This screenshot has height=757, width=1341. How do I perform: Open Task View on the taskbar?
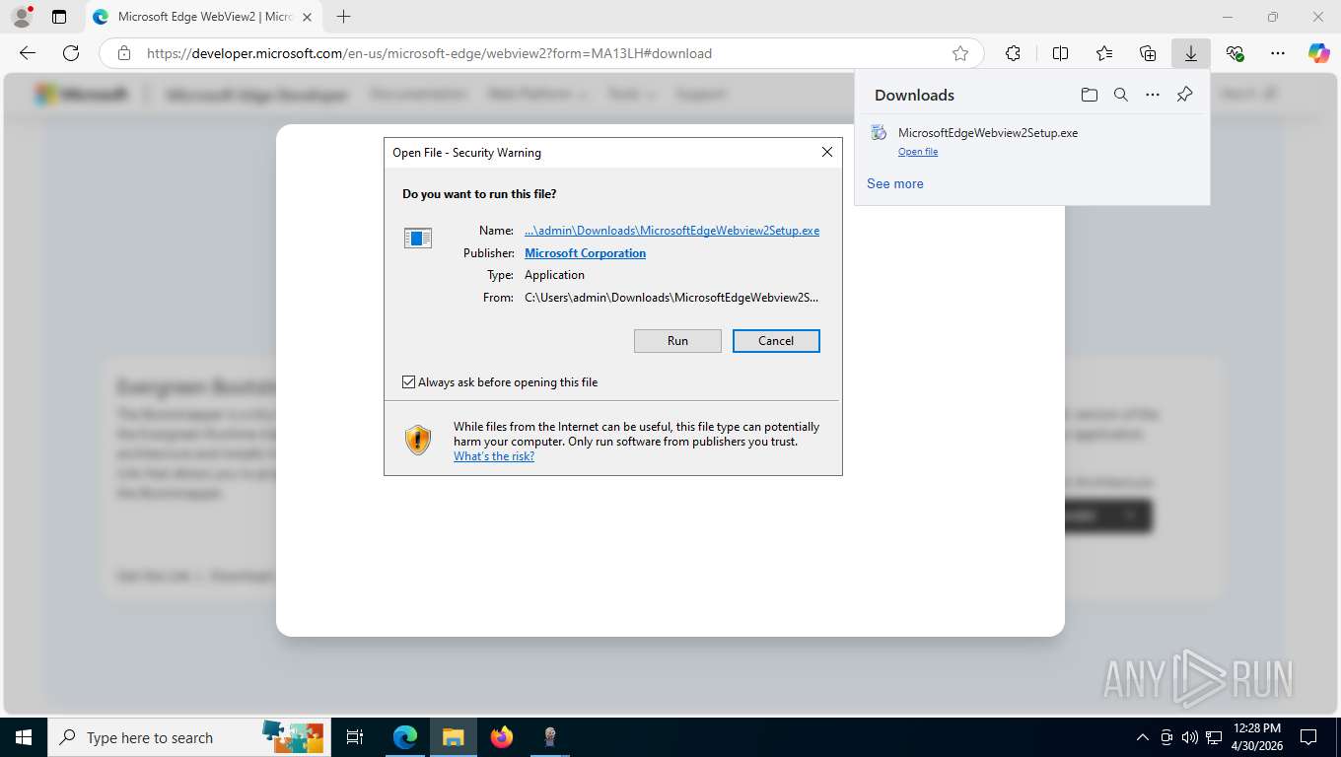pos(355,737)
